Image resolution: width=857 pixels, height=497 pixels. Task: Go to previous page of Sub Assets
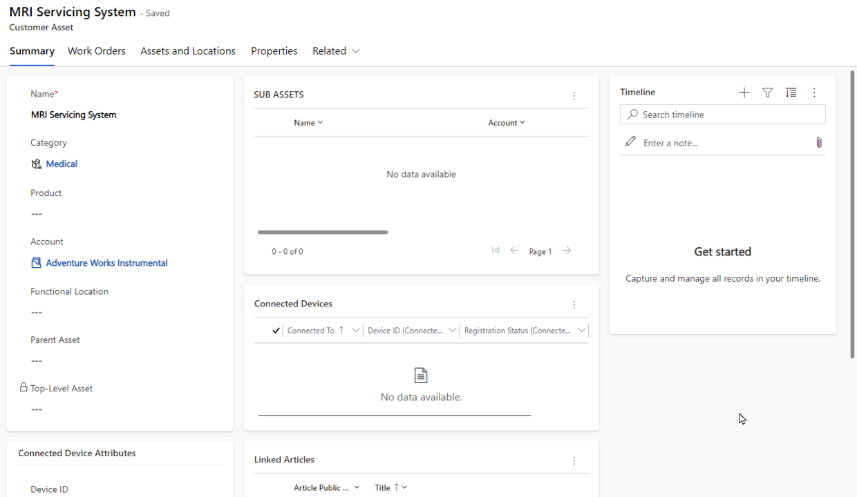(514, 251)
